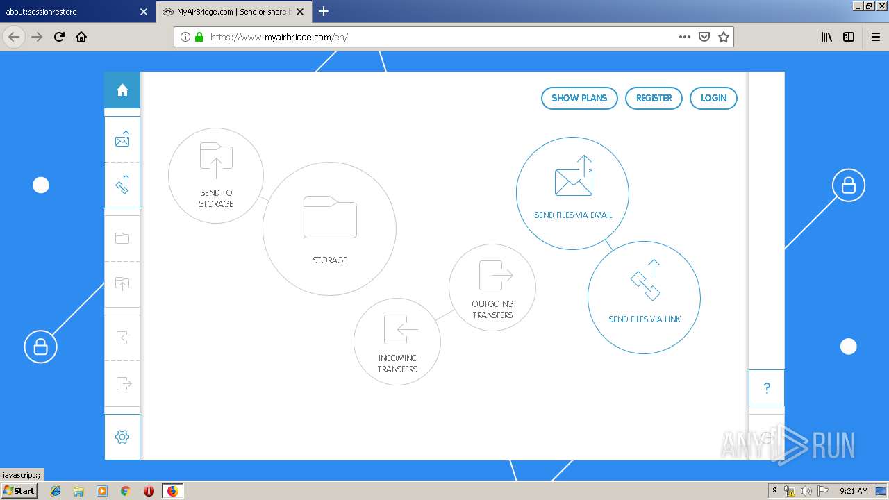
Task: Bookmark this page with the star
Action: (x=724, y=37)
